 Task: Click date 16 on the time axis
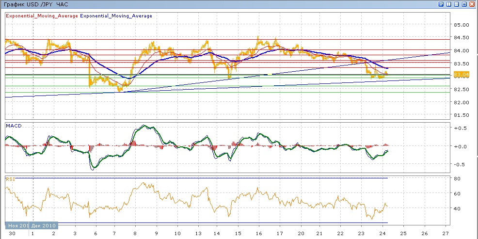click(x=258, y=234)
